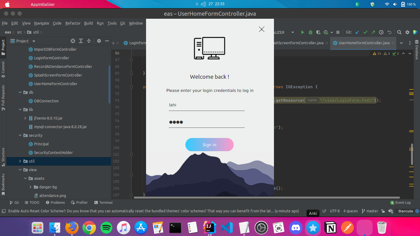Open the Database tool window
The height and width of the screenshot is (236, 420).
[x=417, y=50]
